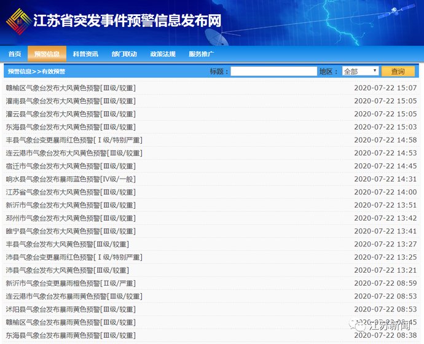Click timestamp 2020-07-22 13:25

[385, 257]
